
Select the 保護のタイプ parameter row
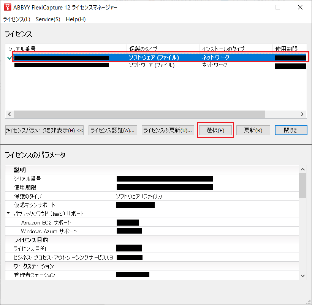[152, 196]
